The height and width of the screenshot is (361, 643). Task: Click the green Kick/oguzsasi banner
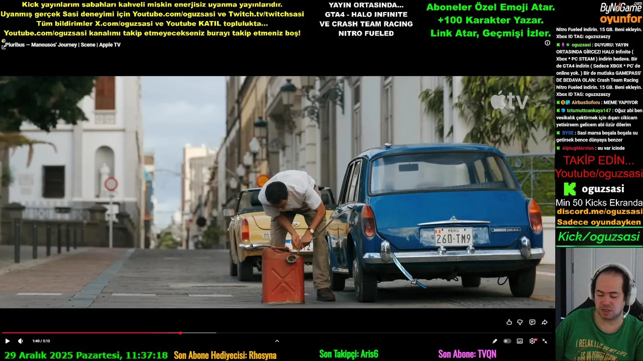click(x=599, y=237)
